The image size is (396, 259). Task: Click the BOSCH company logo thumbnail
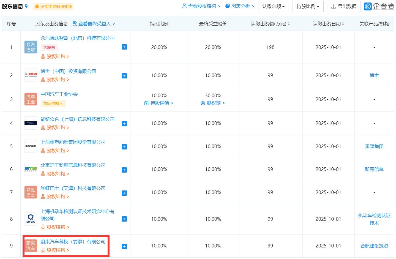[30, 75]
